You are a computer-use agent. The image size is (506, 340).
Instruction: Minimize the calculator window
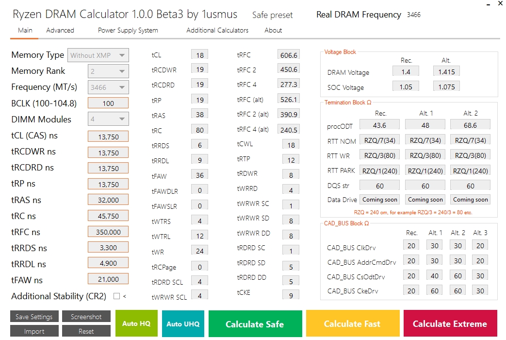pyautogui.click(x=489, y=4)
